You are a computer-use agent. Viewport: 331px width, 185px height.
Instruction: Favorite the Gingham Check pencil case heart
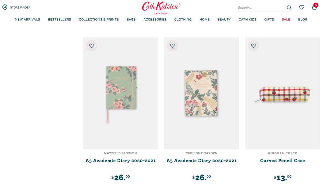[253, 46]
